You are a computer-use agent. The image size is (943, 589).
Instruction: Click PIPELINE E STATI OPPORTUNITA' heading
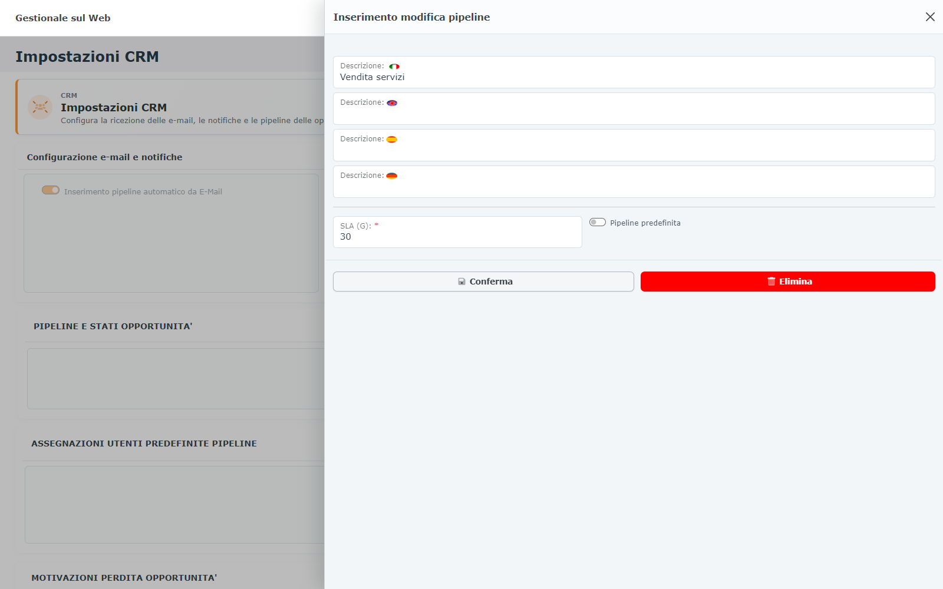coord(113,326)
